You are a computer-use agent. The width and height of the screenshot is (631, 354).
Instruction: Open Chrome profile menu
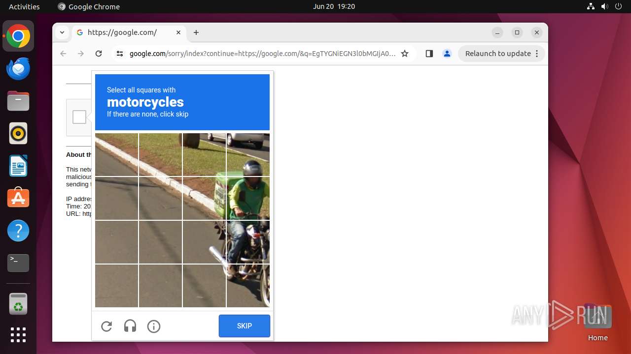point(447,54)
